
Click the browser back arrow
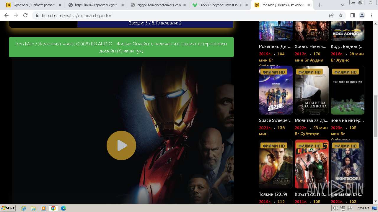6,16
